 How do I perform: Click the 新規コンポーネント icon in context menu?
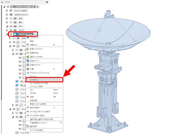click(x=28, y=49)
